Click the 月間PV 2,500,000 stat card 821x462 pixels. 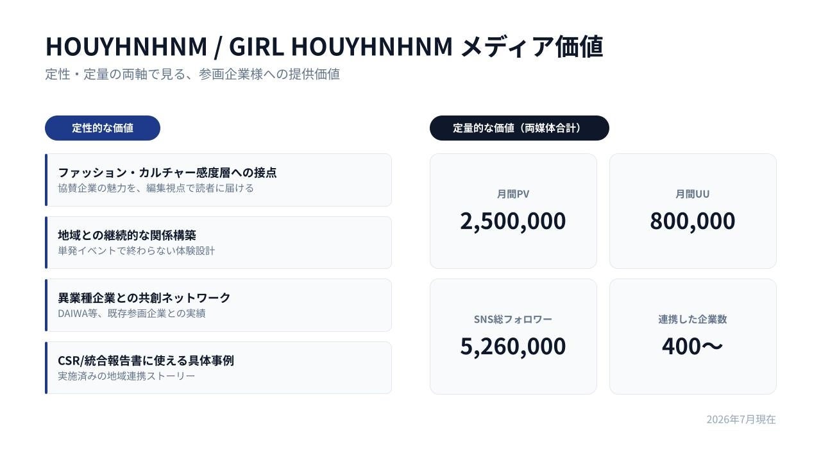513,211
